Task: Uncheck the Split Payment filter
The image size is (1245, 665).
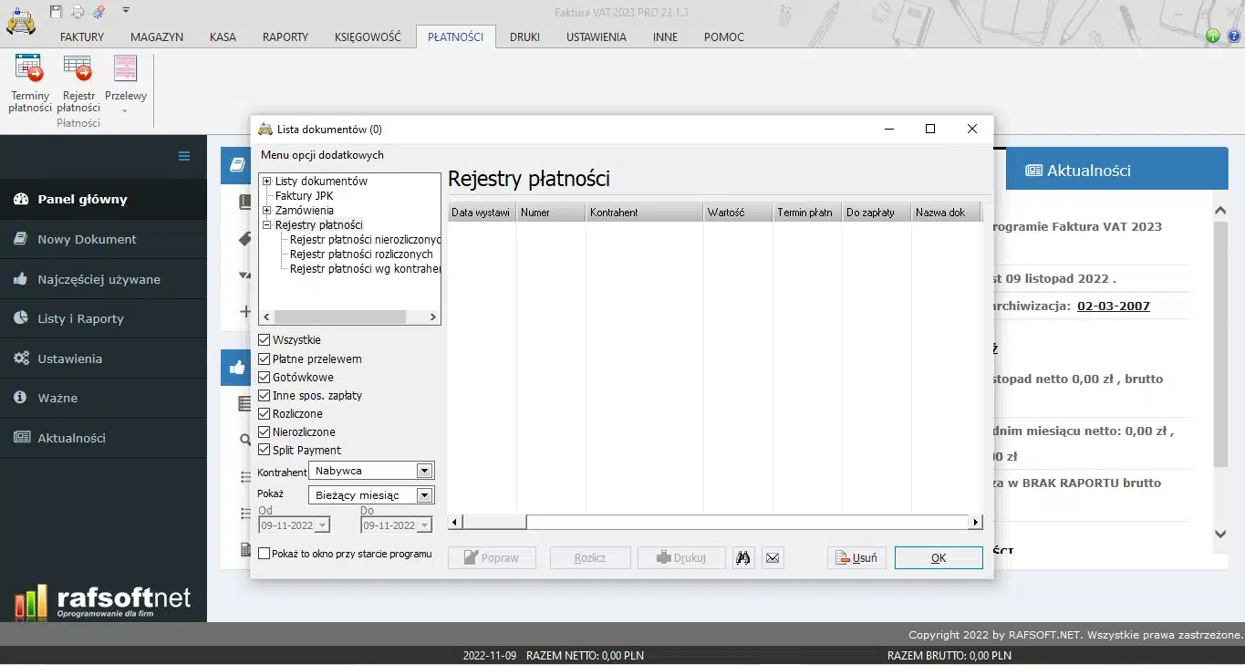Action: tap(265, 450)
